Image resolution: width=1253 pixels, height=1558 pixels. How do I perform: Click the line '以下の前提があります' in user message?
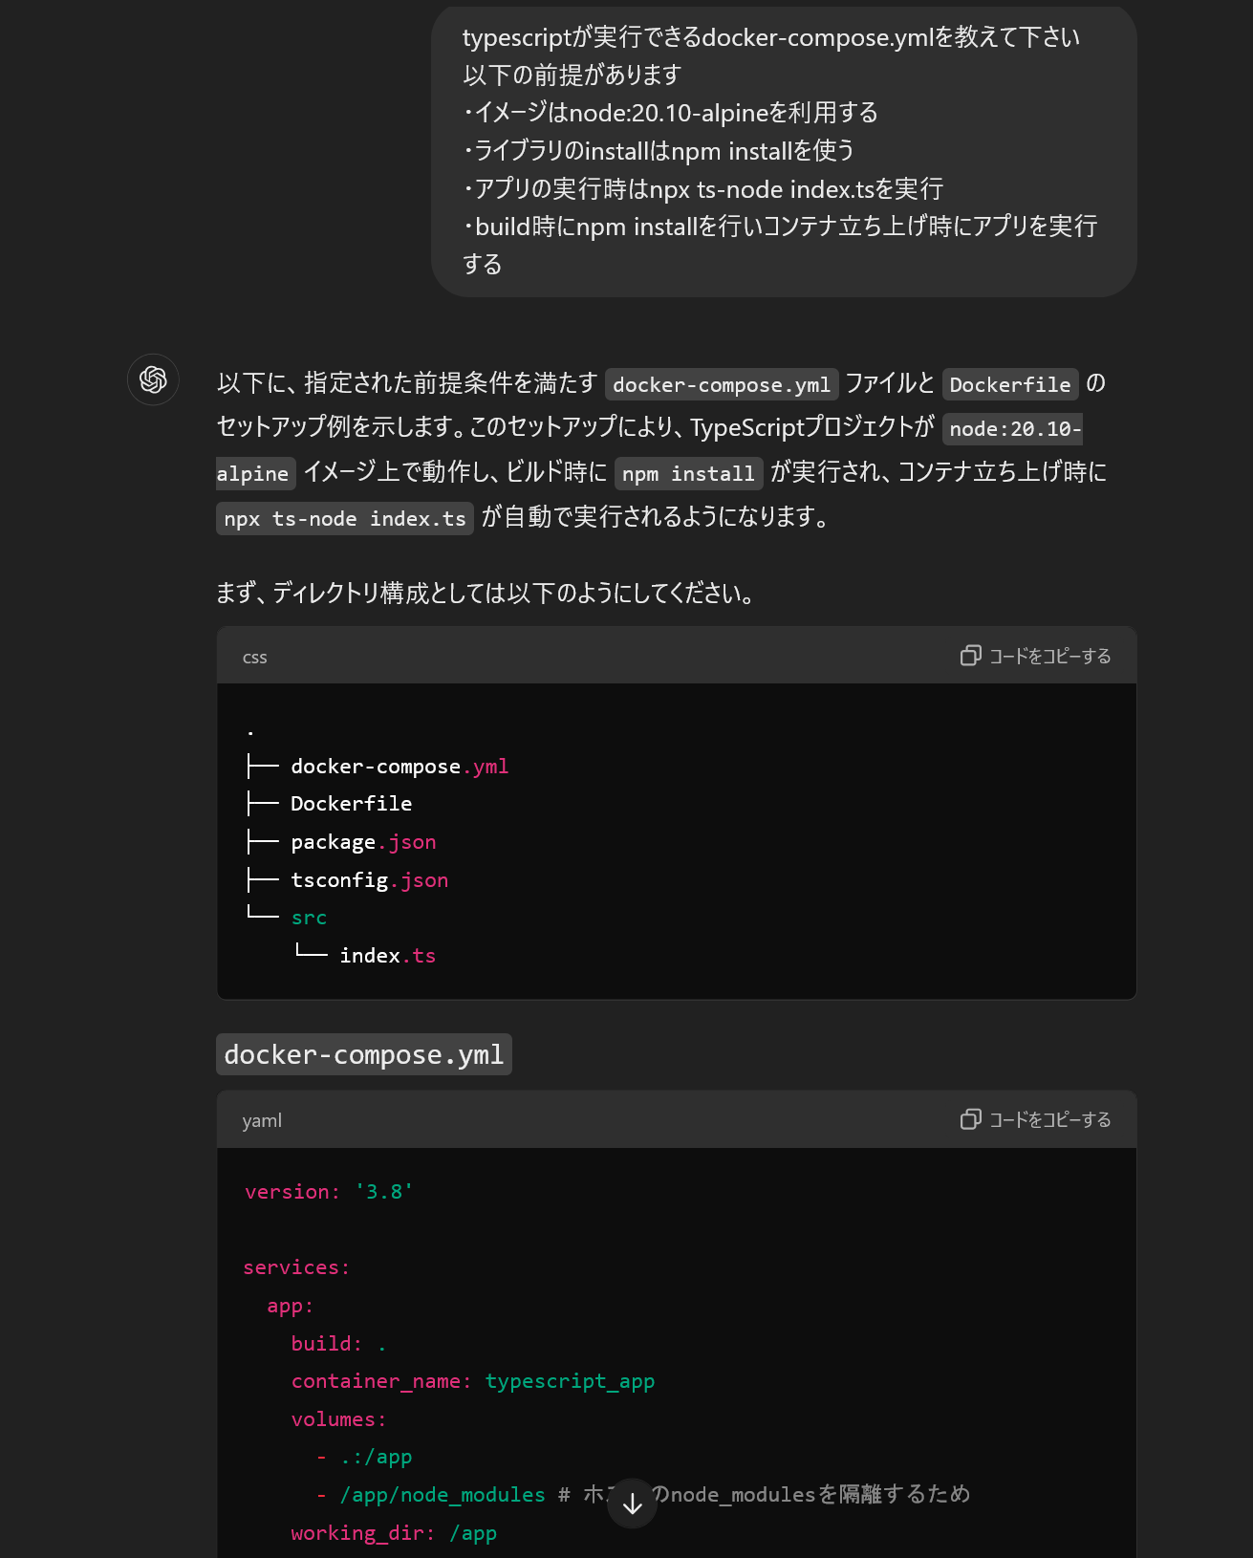point(572,75)
